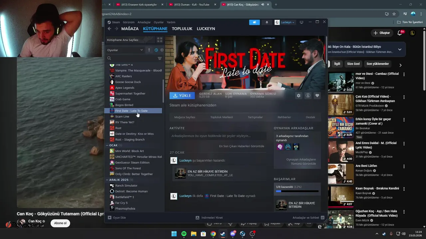Collapse the ARALIK 2025 group
The image size is (426, 239).
(107, 180)
